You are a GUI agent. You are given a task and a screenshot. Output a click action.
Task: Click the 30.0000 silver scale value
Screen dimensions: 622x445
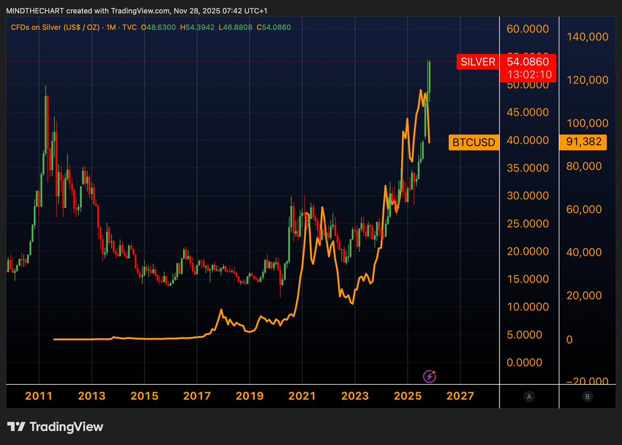pyautogui.click(x=528, y=196)
